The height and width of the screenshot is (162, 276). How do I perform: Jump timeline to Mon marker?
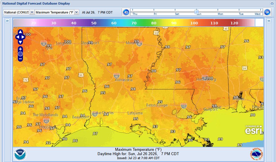click(220, 14)
